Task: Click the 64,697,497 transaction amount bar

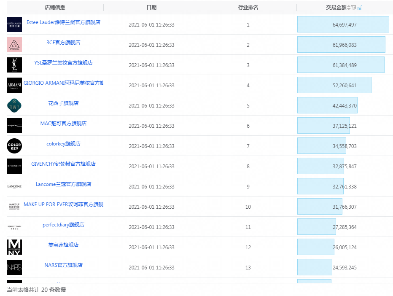Action: 343,24
